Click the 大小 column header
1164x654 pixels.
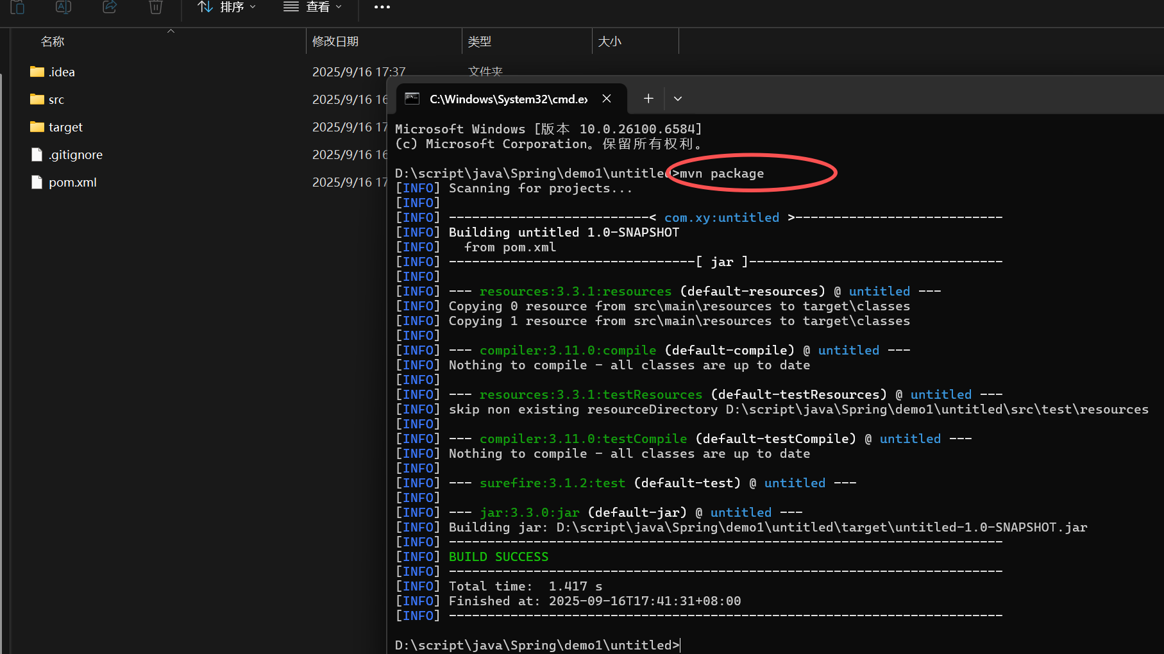pyautogui.click(x=610, y=42)
